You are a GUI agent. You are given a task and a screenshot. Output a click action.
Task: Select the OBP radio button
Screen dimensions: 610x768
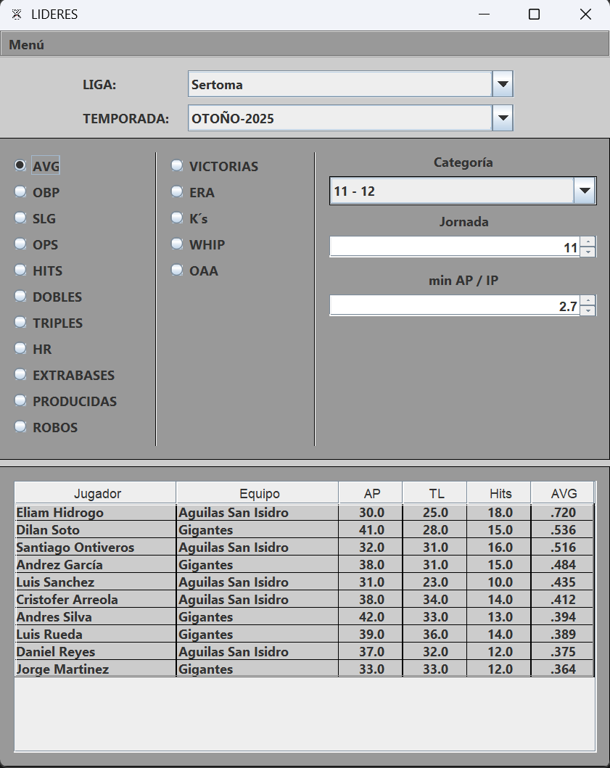point(20,192)
